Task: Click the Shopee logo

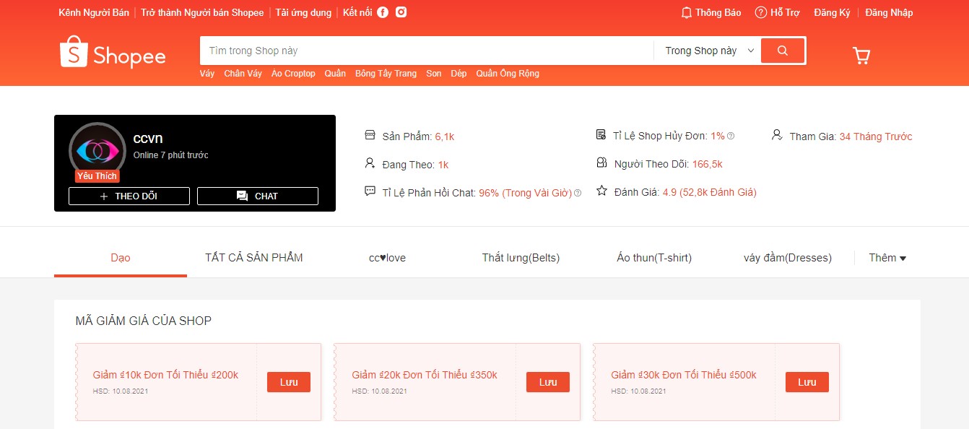Action: [x=113, y=53]
